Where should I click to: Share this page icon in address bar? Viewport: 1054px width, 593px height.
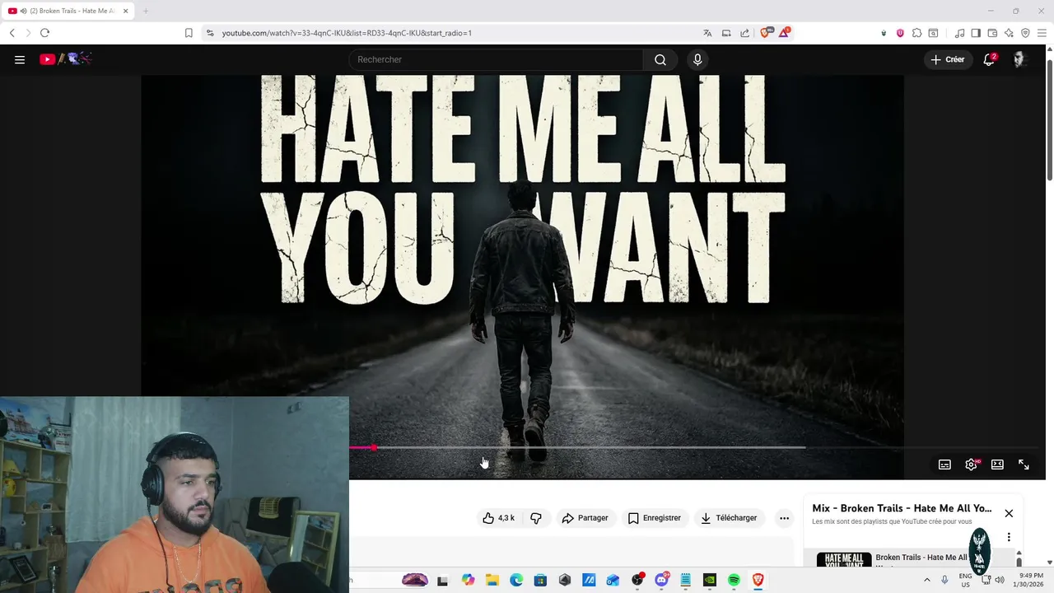click(745, 33)
